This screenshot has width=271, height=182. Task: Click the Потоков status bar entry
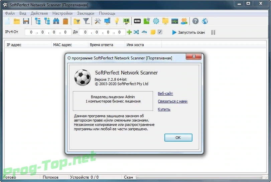click(x=50, y=177)
